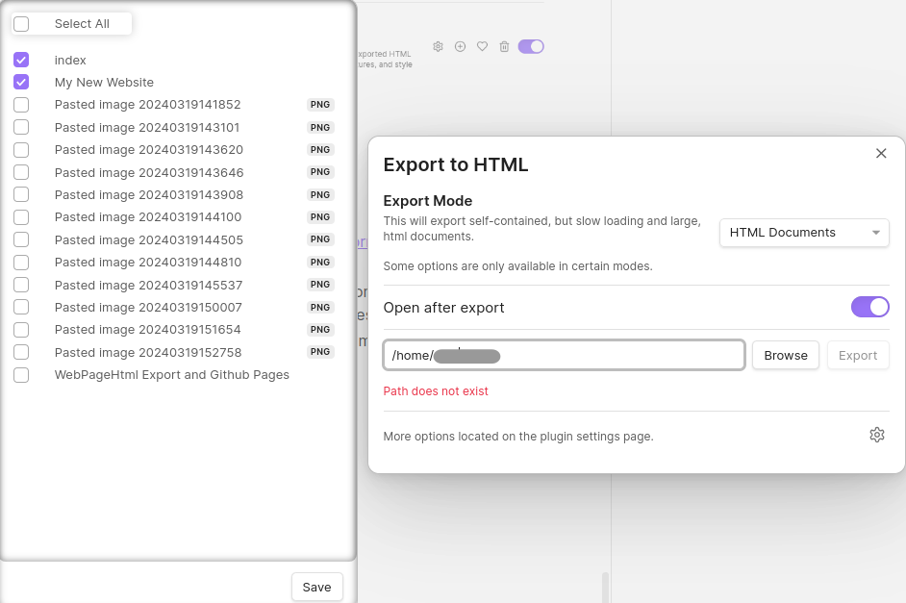Select Pasted image 20240319144505 entry
The height and width of the screenshot is (603, 906).
pos(148,239)
